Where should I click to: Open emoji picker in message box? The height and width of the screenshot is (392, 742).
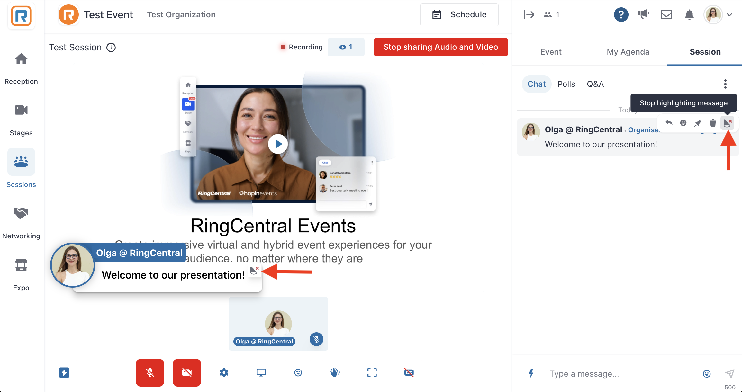706,374
